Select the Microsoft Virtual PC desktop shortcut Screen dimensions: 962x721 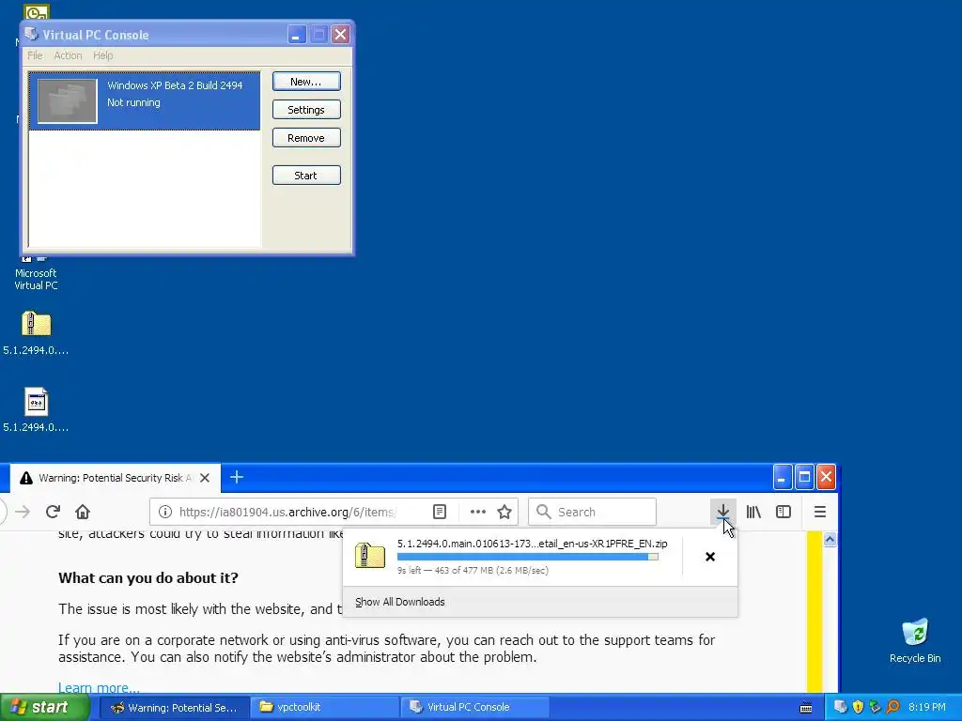pyautogui.click(x=36, y=278)
